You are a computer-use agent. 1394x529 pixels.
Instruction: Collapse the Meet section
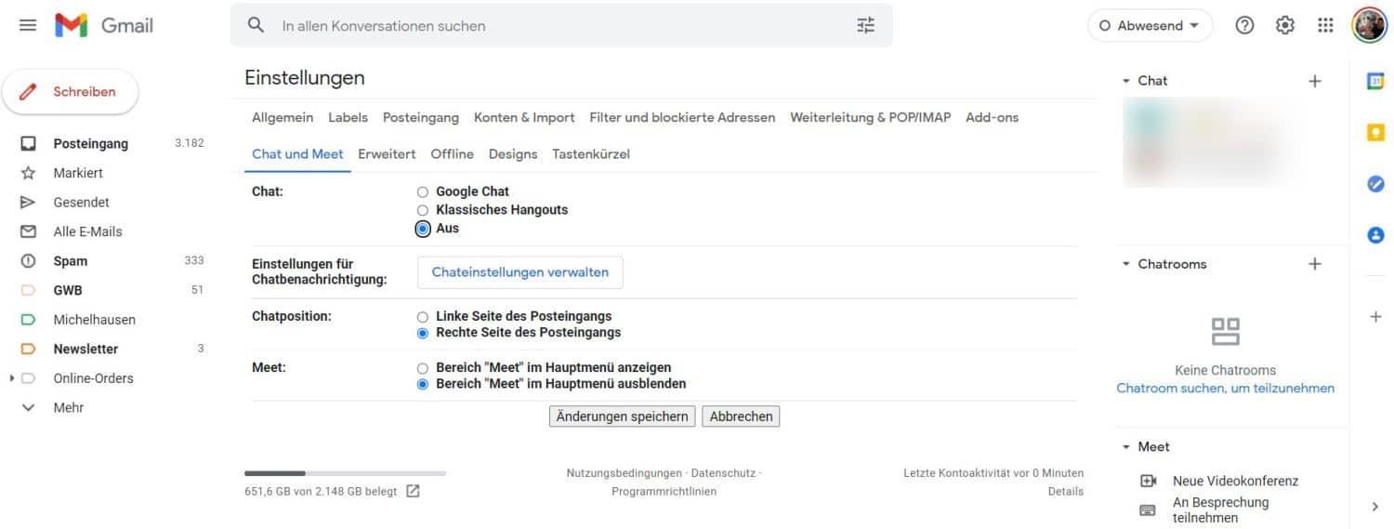[1126, 447]
